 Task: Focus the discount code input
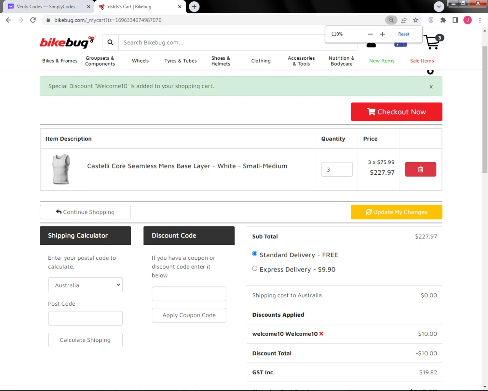click(189, 294)
